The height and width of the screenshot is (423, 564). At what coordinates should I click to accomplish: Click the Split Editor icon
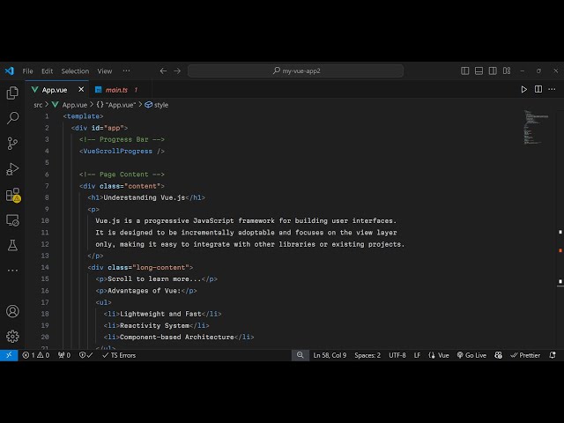click(x=538, y=89)
